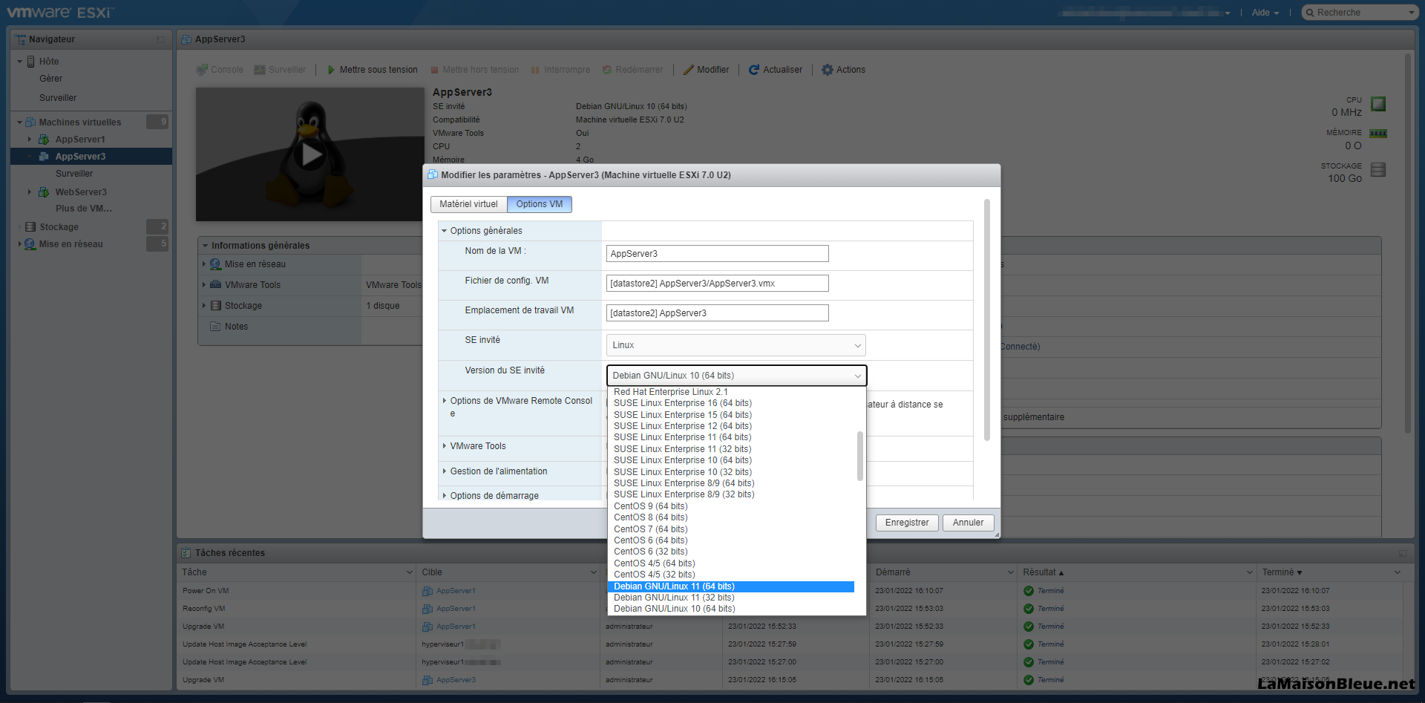Select Machines virtuelles icon in navigator
Image resolution: width=1425 pixels, height=703 pixels.
coord(30,122)
